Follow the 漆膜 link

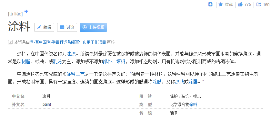180,82
